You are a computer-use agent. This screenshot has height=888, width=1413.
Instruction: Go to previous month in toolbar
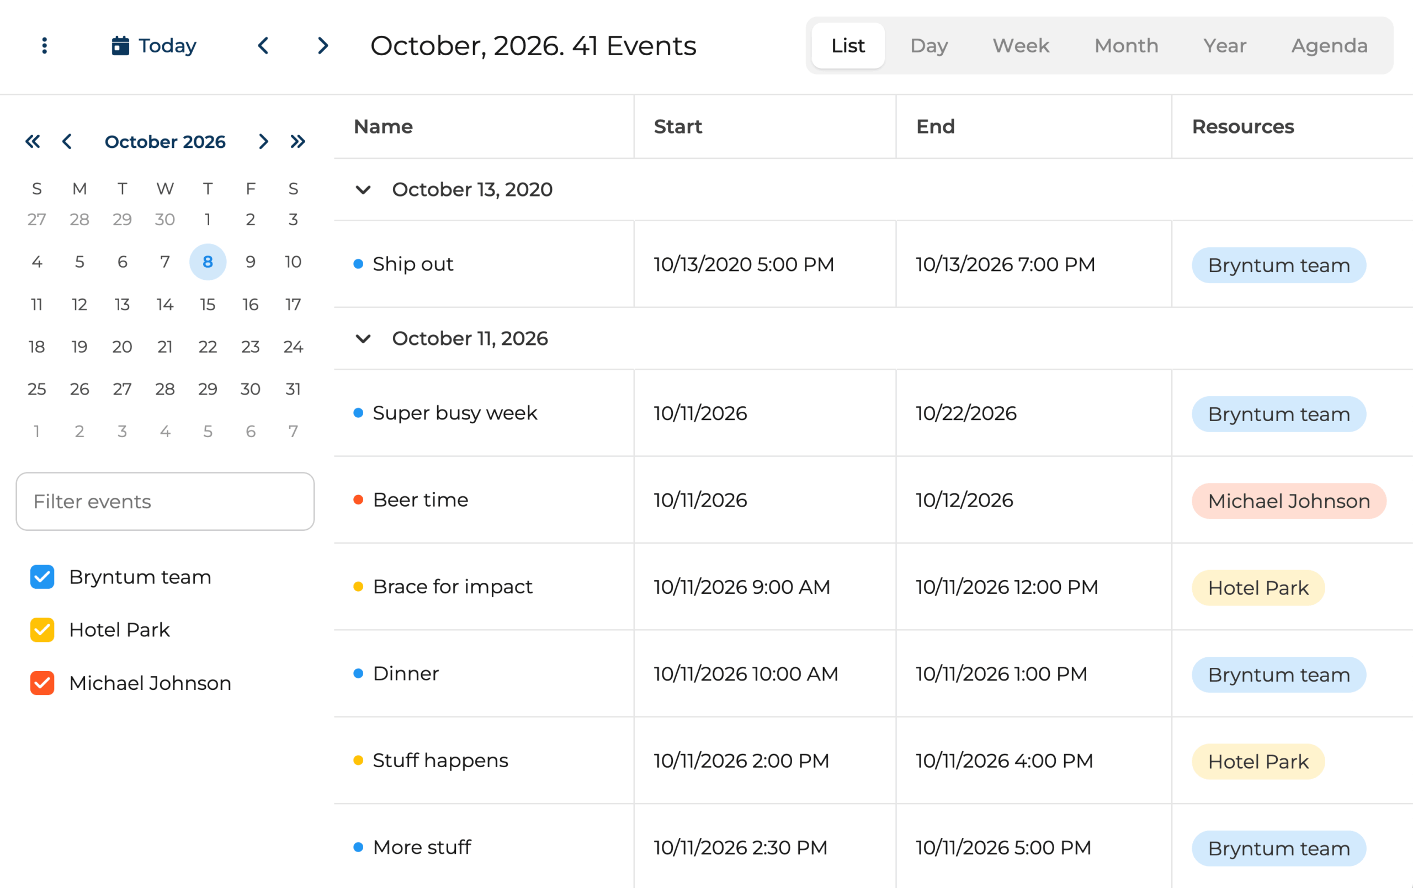(x=263, y=46)
